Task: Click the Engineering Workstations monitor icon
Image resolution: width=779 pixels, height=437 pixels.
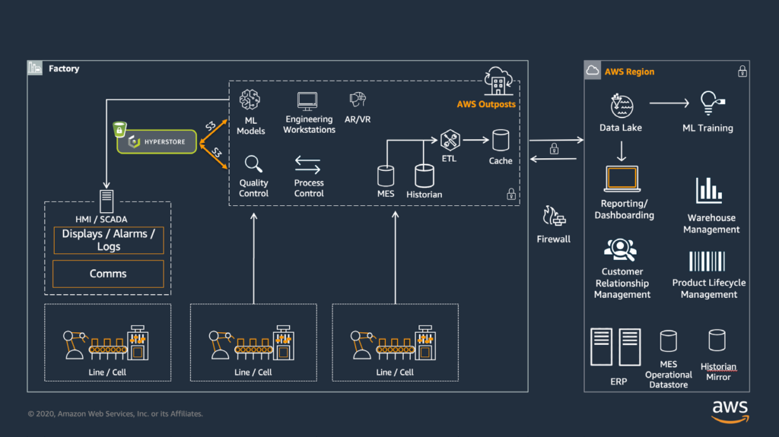Action: point(307,101)
